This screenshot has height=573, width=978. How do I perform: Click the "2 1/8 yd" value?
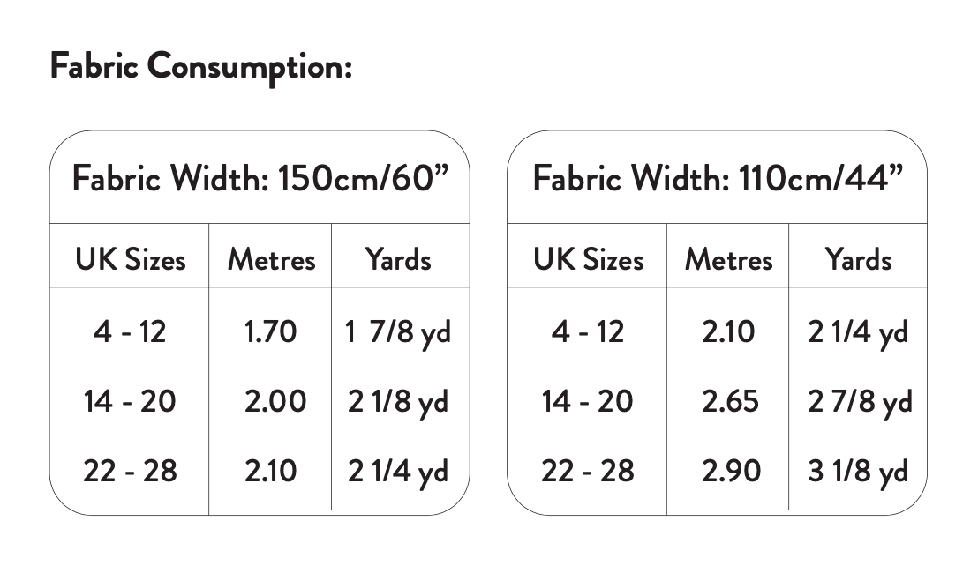(398, 402)
